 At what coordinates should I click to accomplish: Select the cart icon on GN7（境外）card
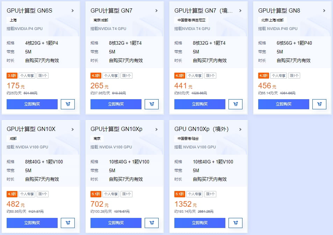coord(235,104)
